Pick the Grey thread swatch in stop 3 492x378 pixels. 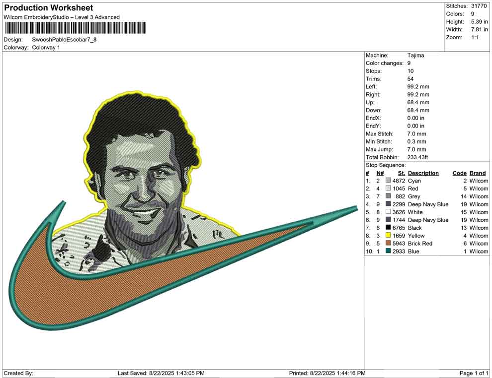coord(388,196)
